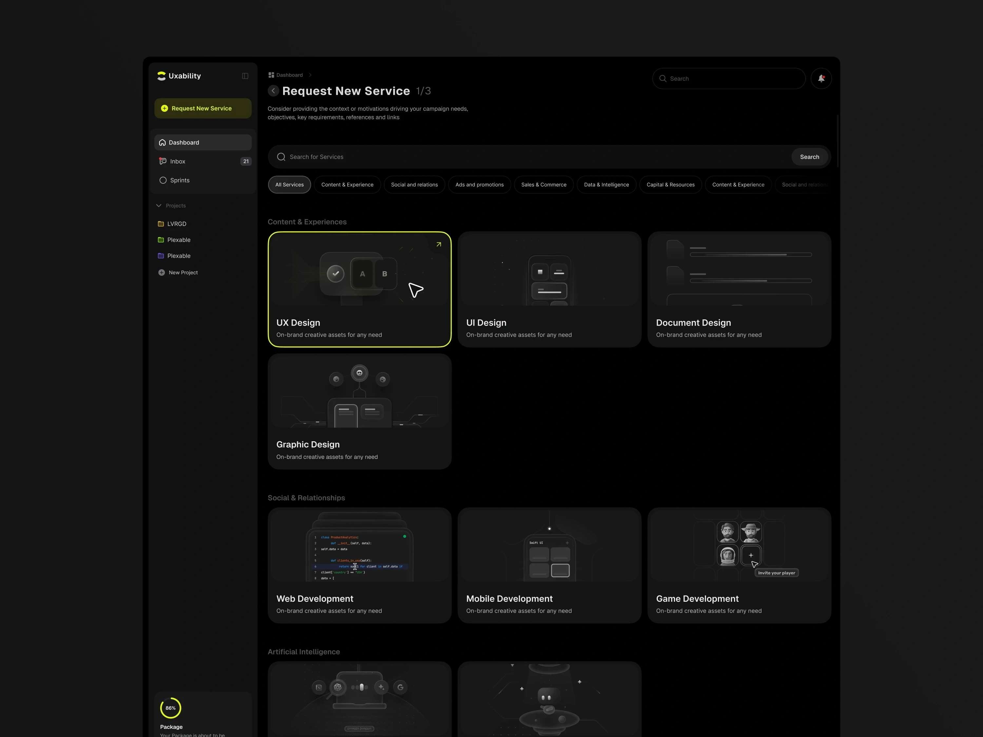Click the Search for Services magnifier icon
This screenshot has height=737, width=983.
pyautogui.click(x=281, y=157)
